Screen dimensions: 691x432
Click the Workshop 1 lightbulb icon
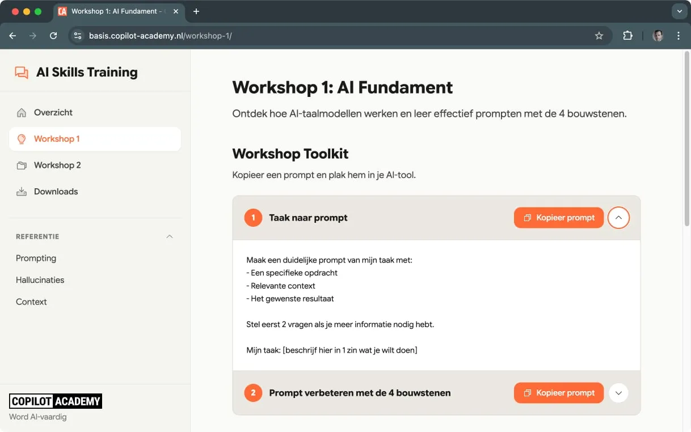21,139
